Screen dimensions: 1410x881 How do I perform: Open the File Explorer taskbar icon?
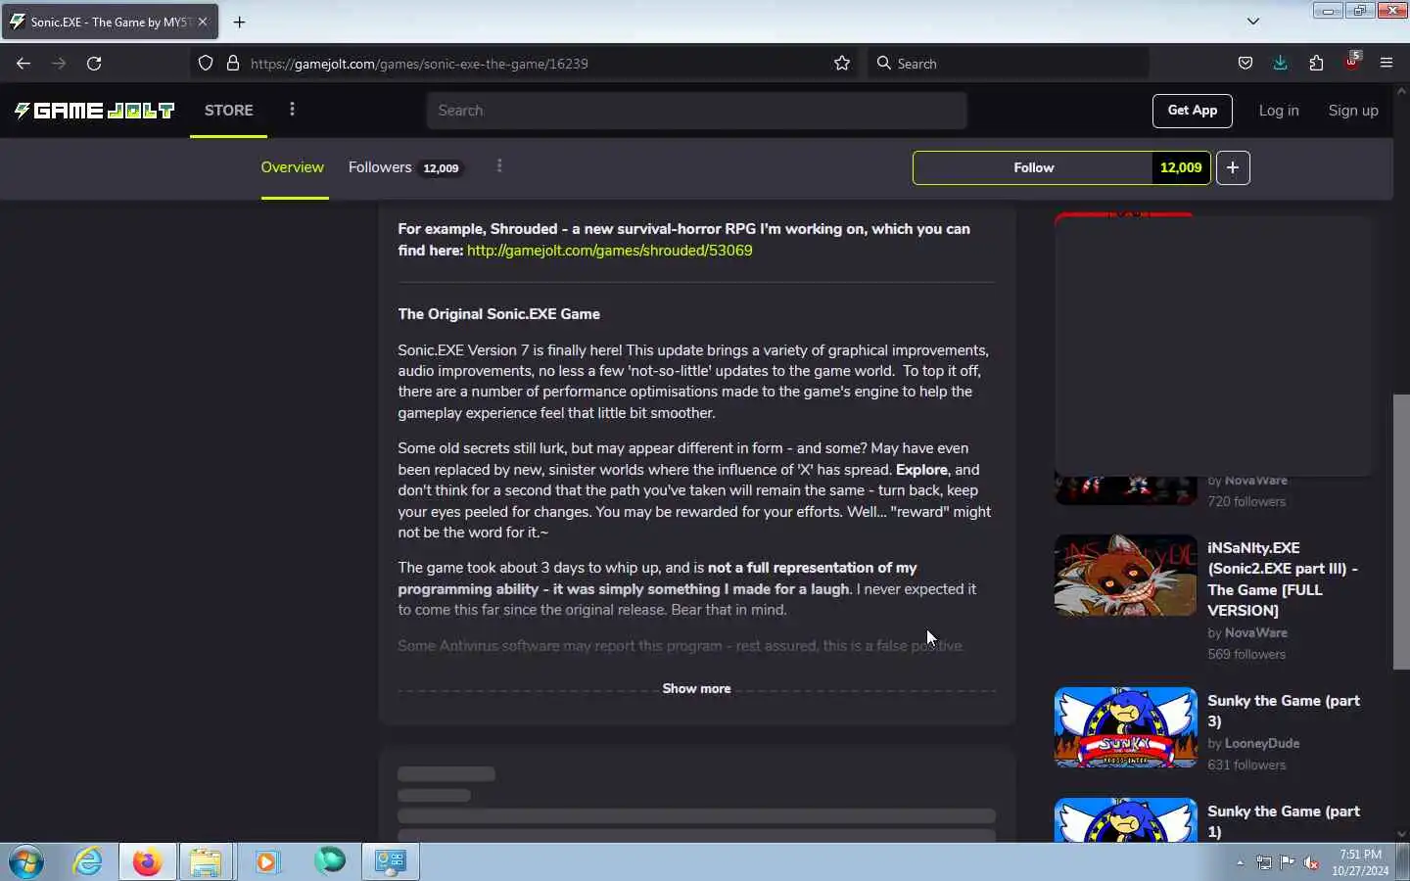tap(206, 862)
